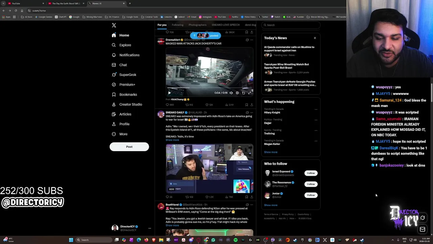
Task: Open options for Hilary Knight trend
Action: [x=316, y=109]
